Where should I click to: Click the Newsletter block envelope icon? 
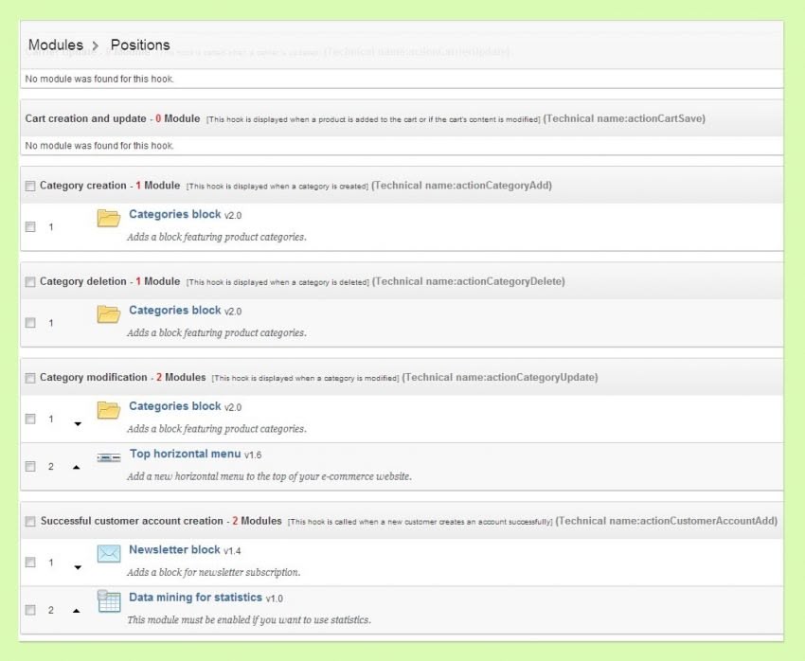point(108,553)
